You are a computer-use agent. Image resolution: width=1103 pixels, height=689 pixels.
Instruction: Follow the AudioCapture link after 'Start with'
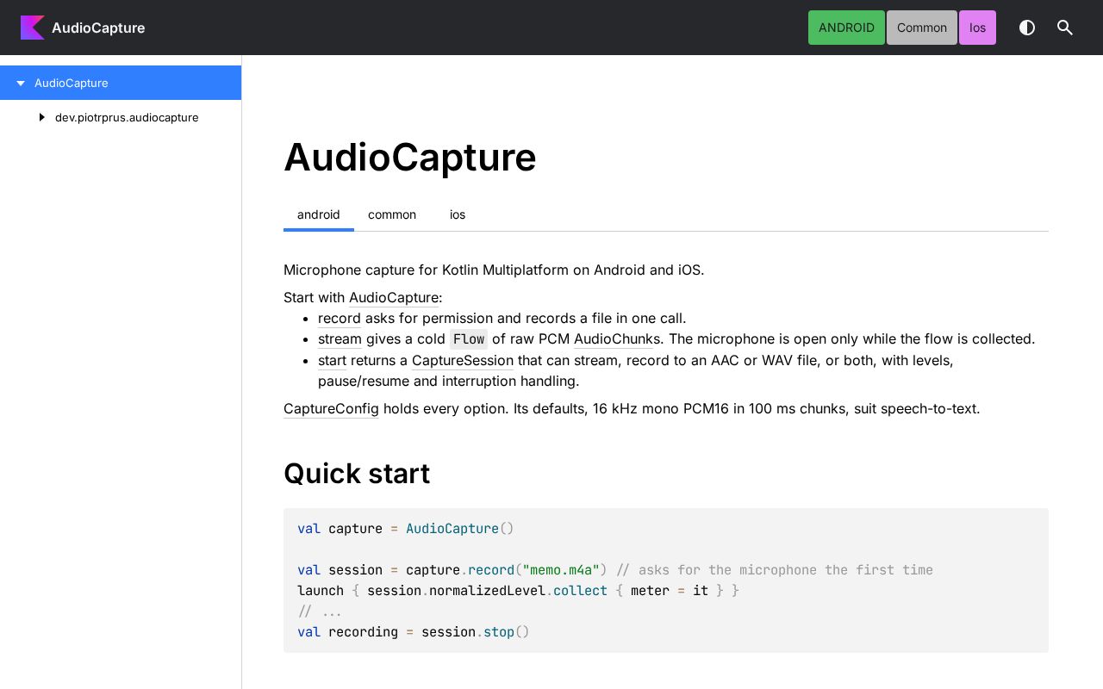click(394, 297)
